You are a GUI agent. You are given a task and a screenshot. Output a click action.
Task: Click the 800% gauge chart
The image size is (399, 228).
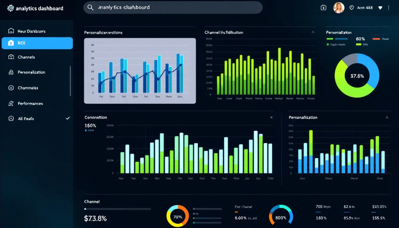pyautogui.click(x=281, y=215)
